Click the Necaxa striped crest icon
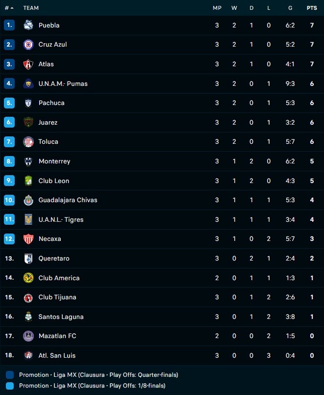This screenshot has height=395, width=324. pyautogui.click(x=28, y=239)
